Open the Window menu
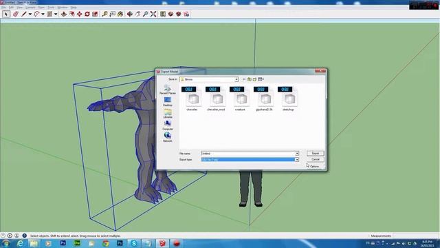This screenshot has width=440, height=248. (63, 8)
